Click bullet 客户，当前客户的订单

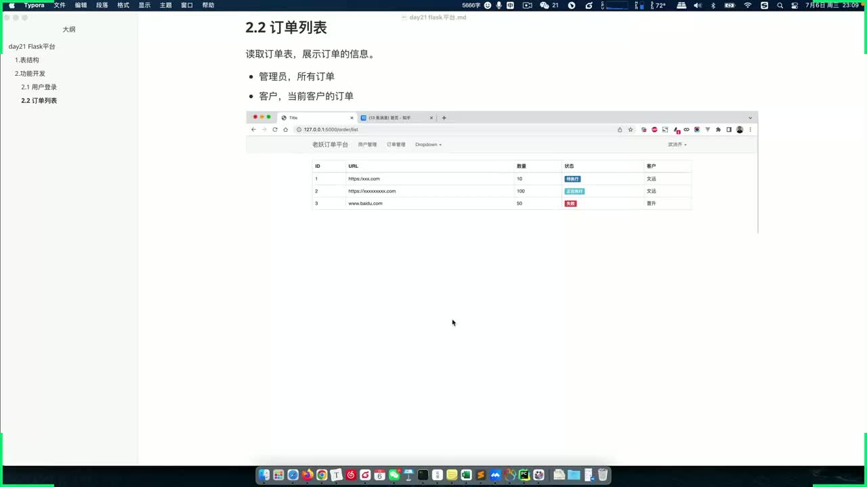[x=306, y=96]
